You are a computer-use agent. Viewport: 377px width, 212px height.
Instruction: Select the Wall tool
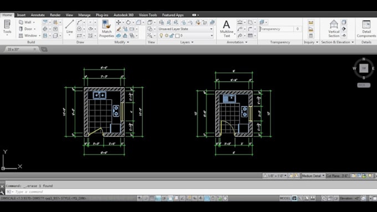(x=26, y=22)
